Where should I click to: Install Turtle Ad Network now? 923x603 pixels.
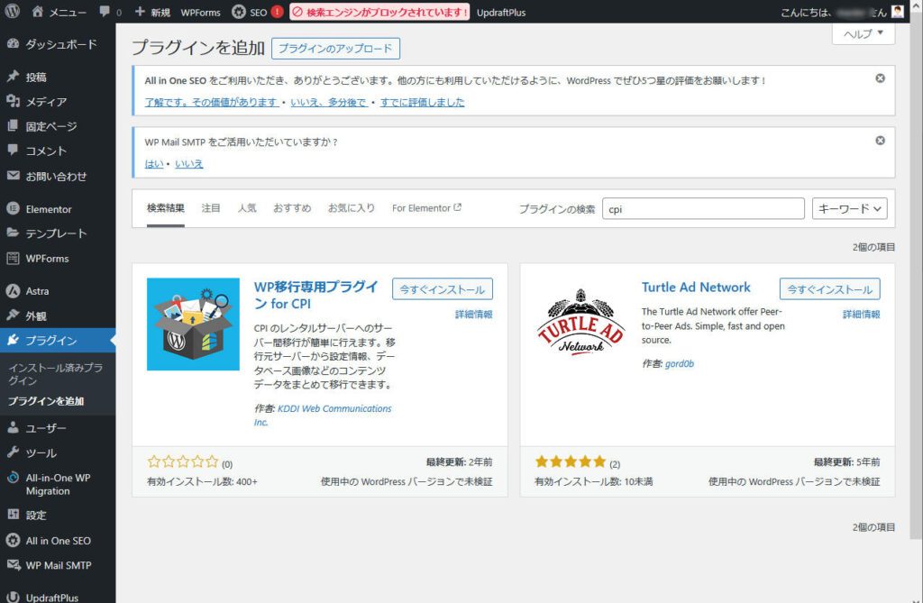(x=829, y=289)
